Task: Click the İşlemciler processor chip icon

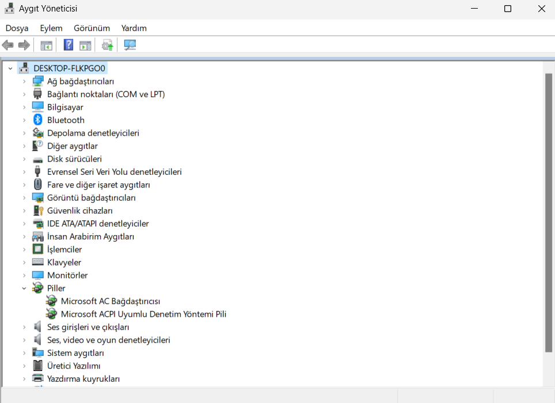Action: [x=37, y=250]
